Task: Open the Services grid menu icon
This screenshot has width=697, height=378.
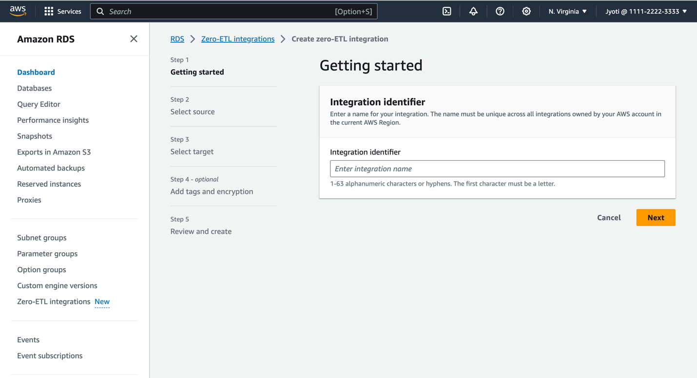Action: tap(49, 11)
